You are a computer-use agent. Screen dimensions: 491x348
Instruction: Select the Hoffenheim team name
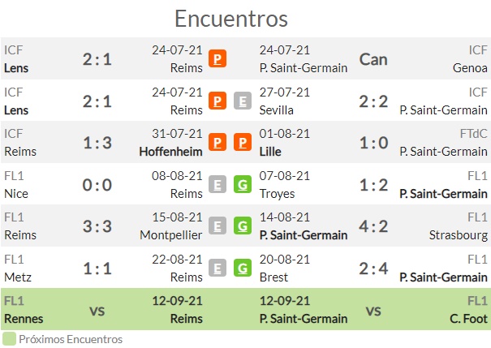170,152
